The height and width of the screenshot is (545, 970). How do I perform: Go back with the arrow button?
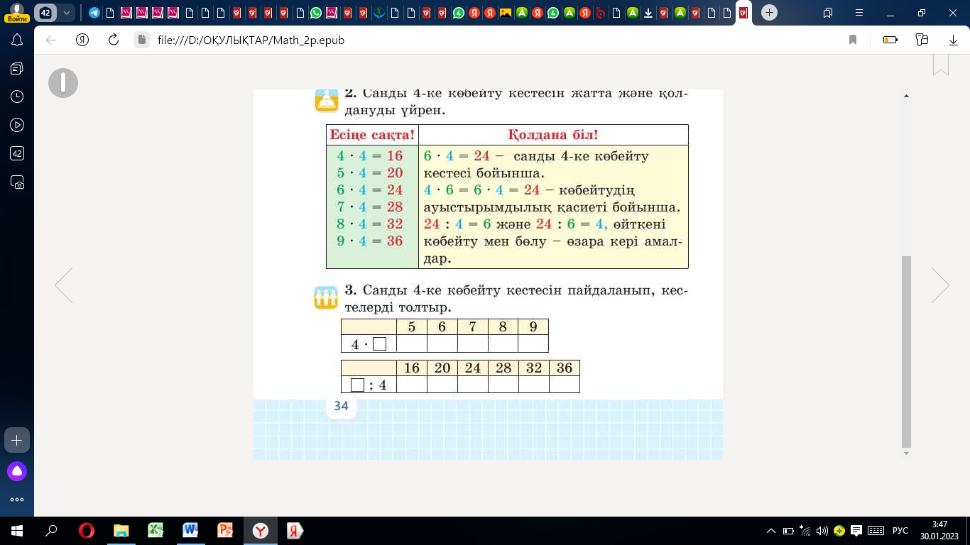(51, 40)
